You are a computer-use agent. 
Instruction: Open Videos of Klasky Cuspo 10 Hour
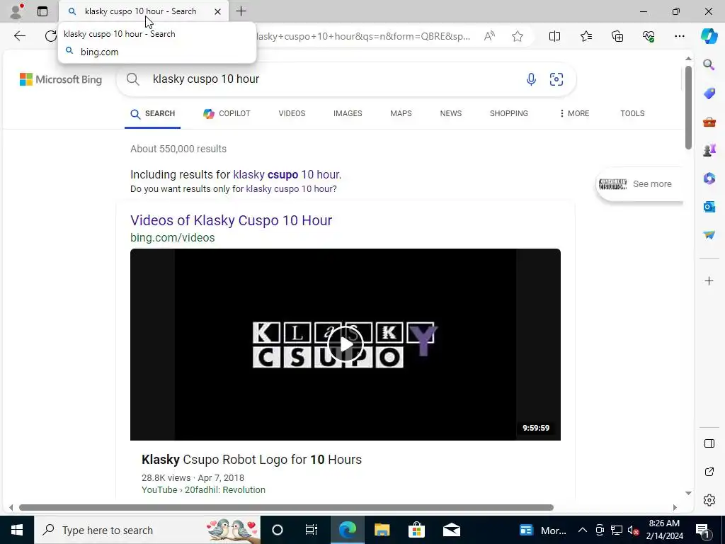tap(232, 221)
